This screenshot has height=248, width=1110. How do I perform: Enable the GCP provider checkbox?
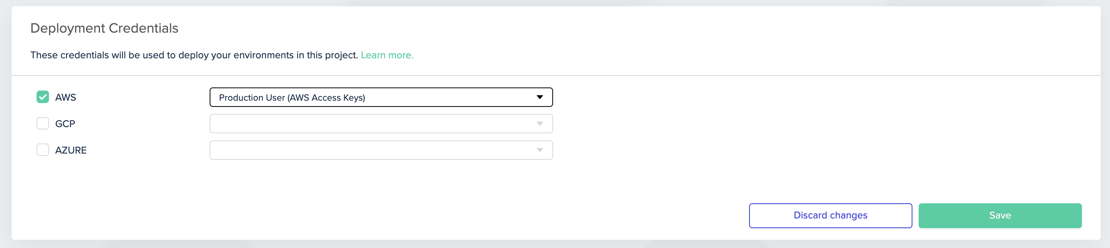tap(42, 123)
